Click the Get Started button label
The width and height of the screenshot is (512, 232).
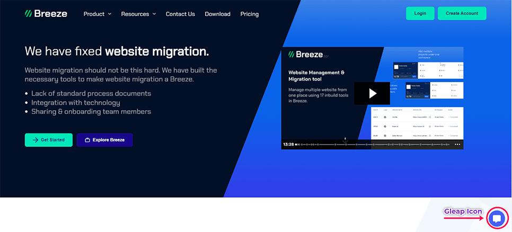point(52,140)
